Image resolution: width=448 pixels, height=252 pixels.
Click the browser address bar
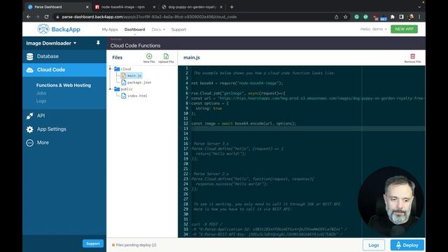pyautogui.click(x=195, y=17)
